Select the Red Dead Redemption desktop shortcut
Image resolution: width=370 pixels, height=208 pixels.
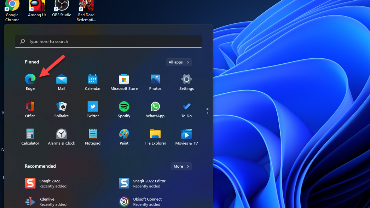[x=86, y=11]
